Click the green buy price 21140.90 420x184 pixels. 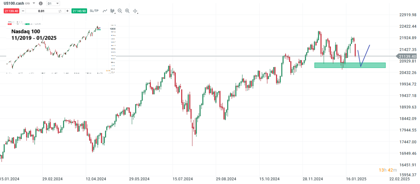[79, 11]
